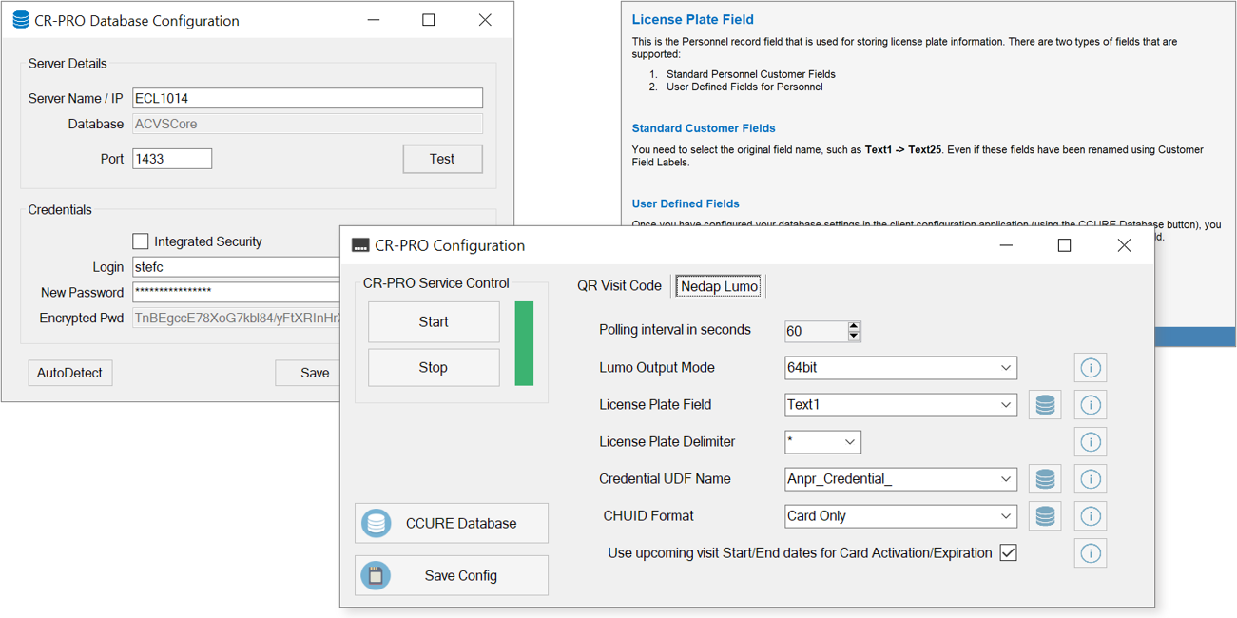Open info for Lumo Output Mode

tap(1091, 368)
